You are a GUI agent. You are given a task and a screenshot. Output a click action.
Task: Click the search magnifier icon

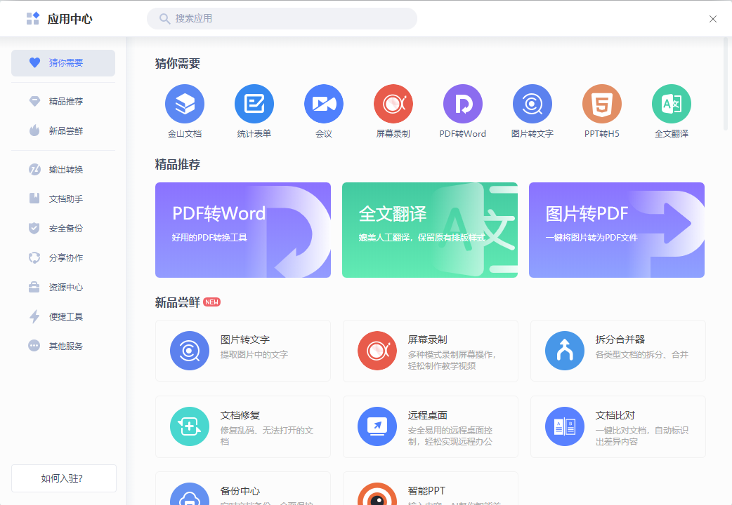(x=164, y=19)
